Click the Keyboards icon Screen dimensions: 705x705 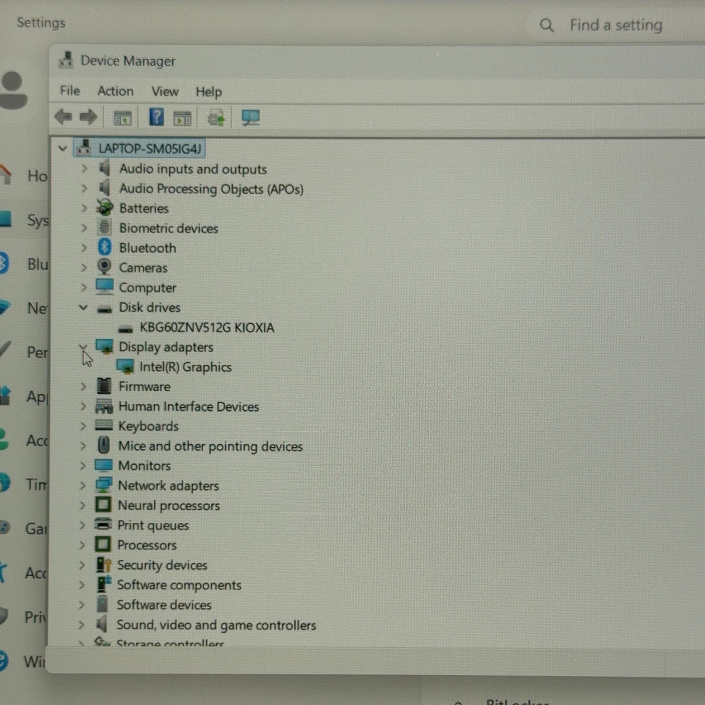[x=104, y=425]
